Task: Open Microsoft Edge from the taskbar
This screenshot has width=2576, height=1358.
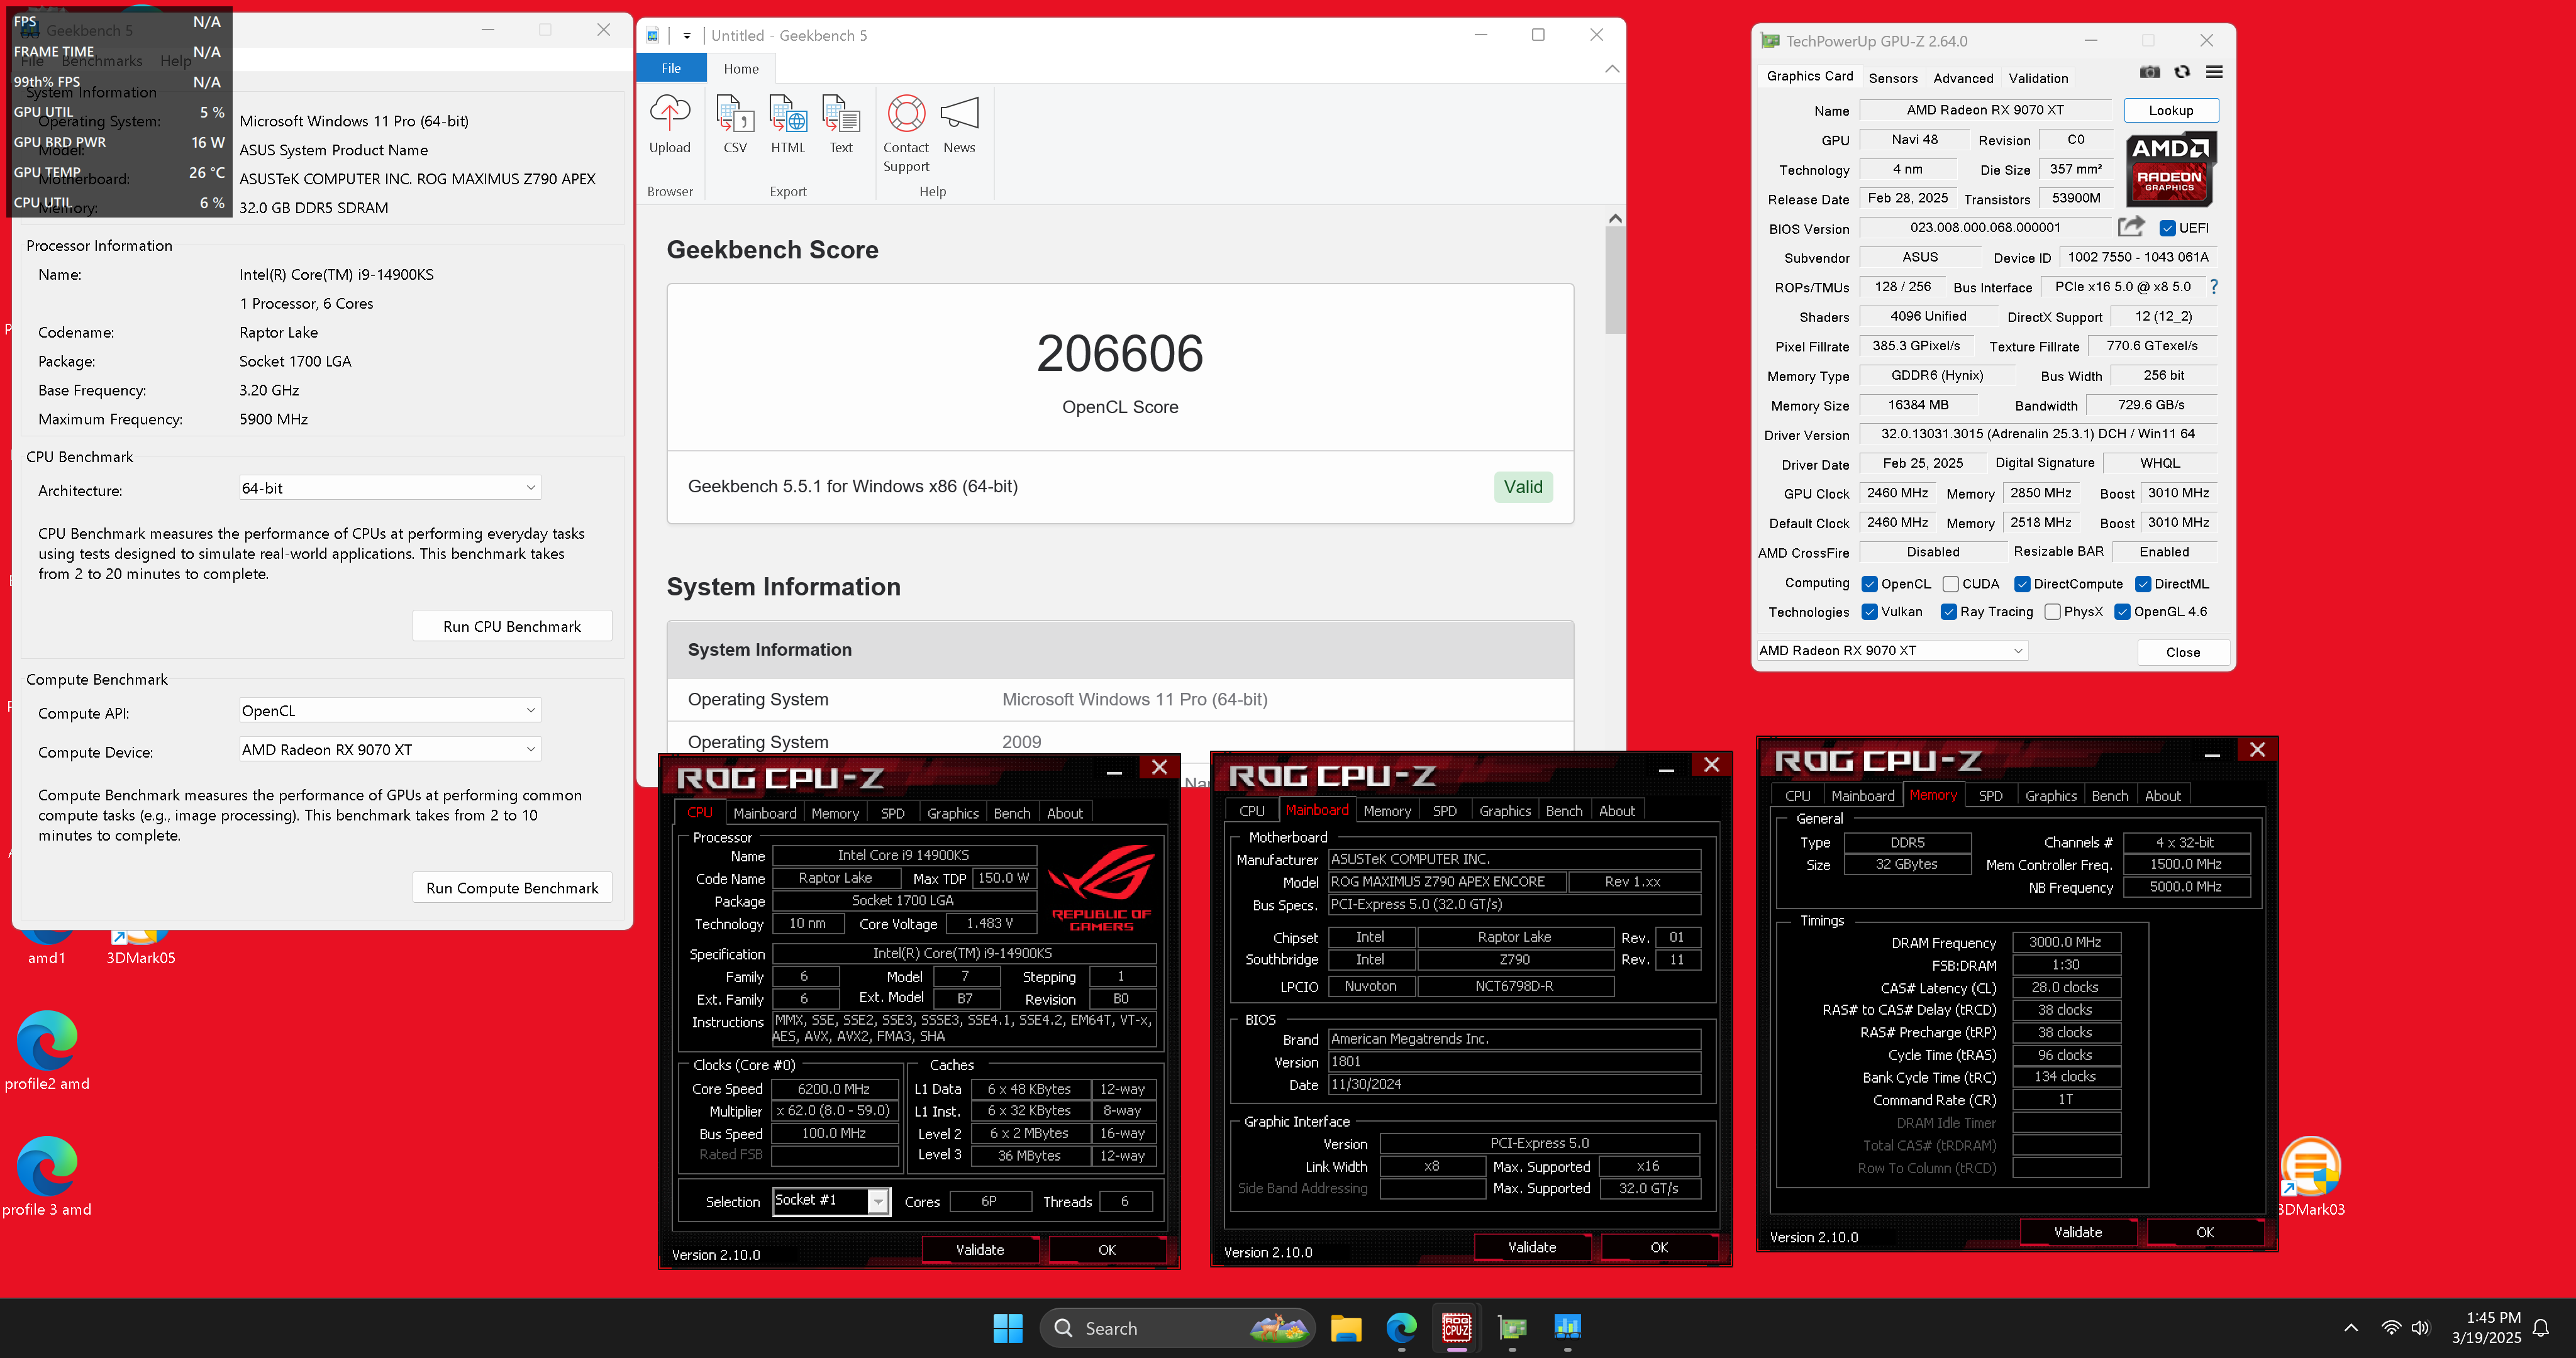Action: point(1401,1328)
